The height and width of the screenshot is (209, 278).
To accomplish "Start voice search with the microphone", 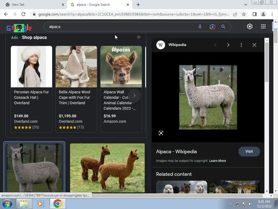I will [200, 27].
